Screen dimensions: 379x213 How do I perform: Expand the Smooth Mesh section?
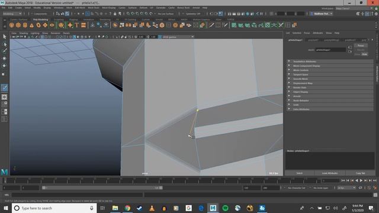[330, 79]
